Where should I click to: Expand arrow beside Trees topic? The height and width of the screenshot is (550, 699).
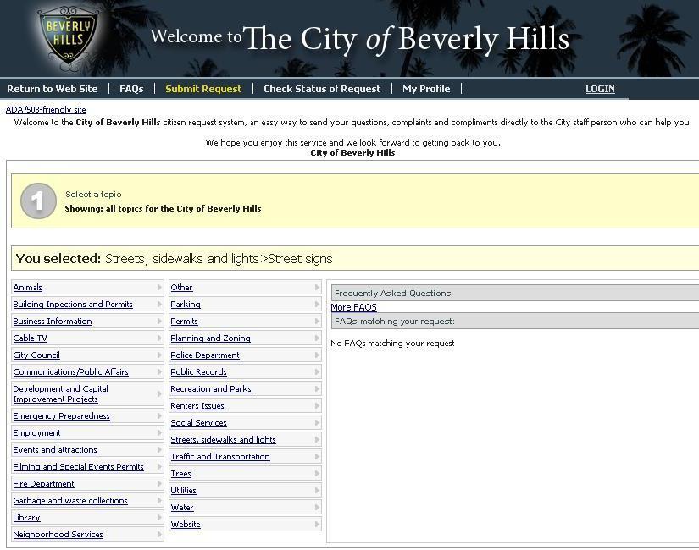point(317,474)
